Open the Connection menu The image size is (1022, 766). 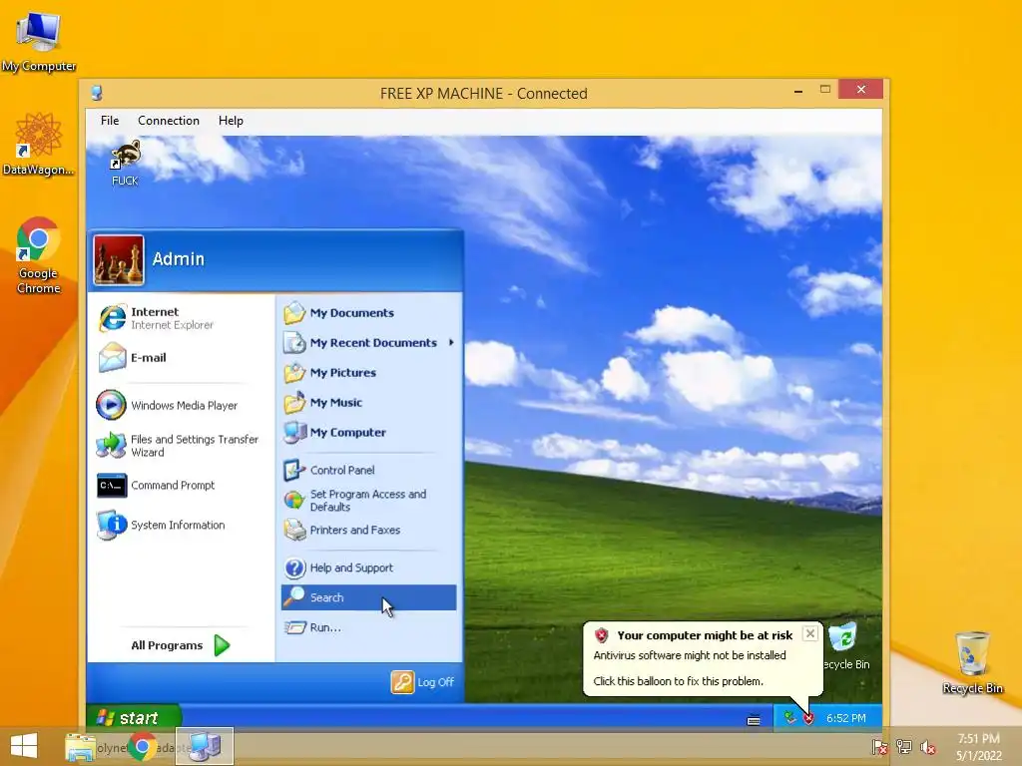point(168,121)
